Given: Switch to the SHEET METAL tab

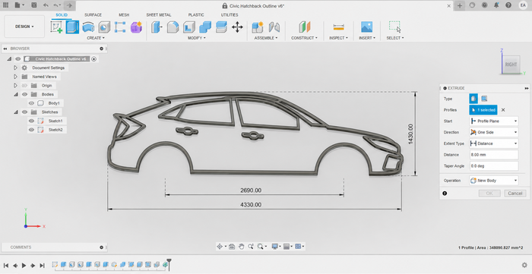Looking at the screenshot, I should tap(159, 15).
